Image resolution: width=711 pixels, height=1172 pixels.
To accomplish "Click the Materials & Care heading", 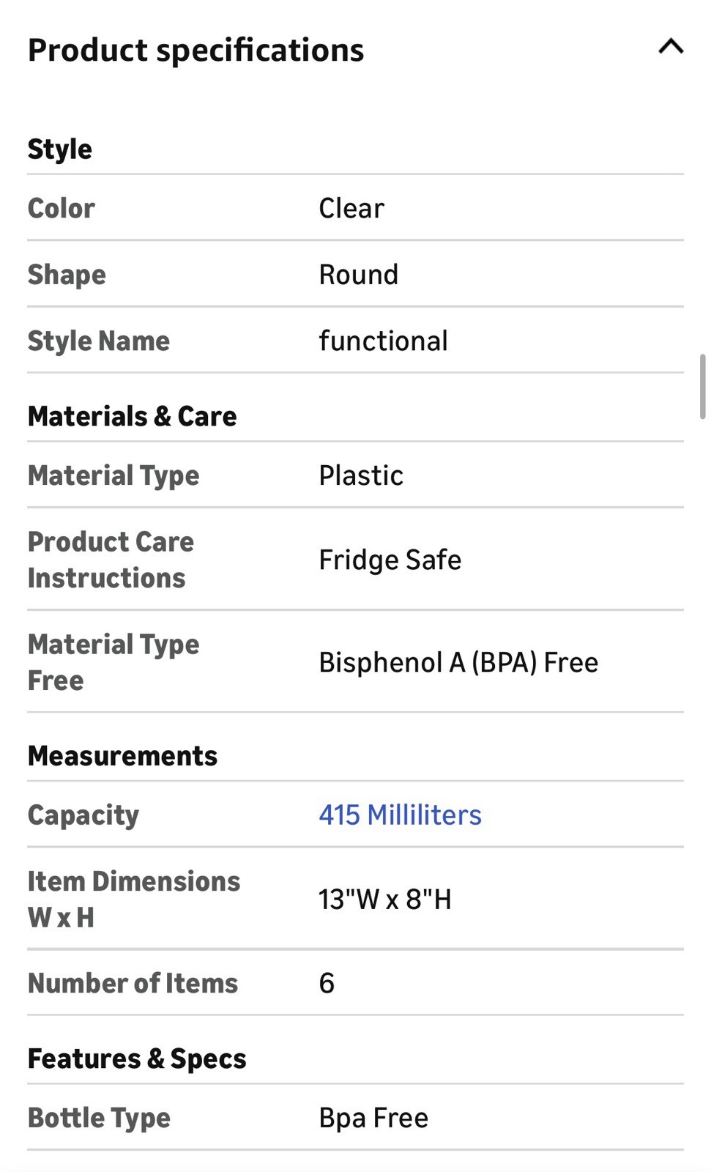I will coord(133,417).
